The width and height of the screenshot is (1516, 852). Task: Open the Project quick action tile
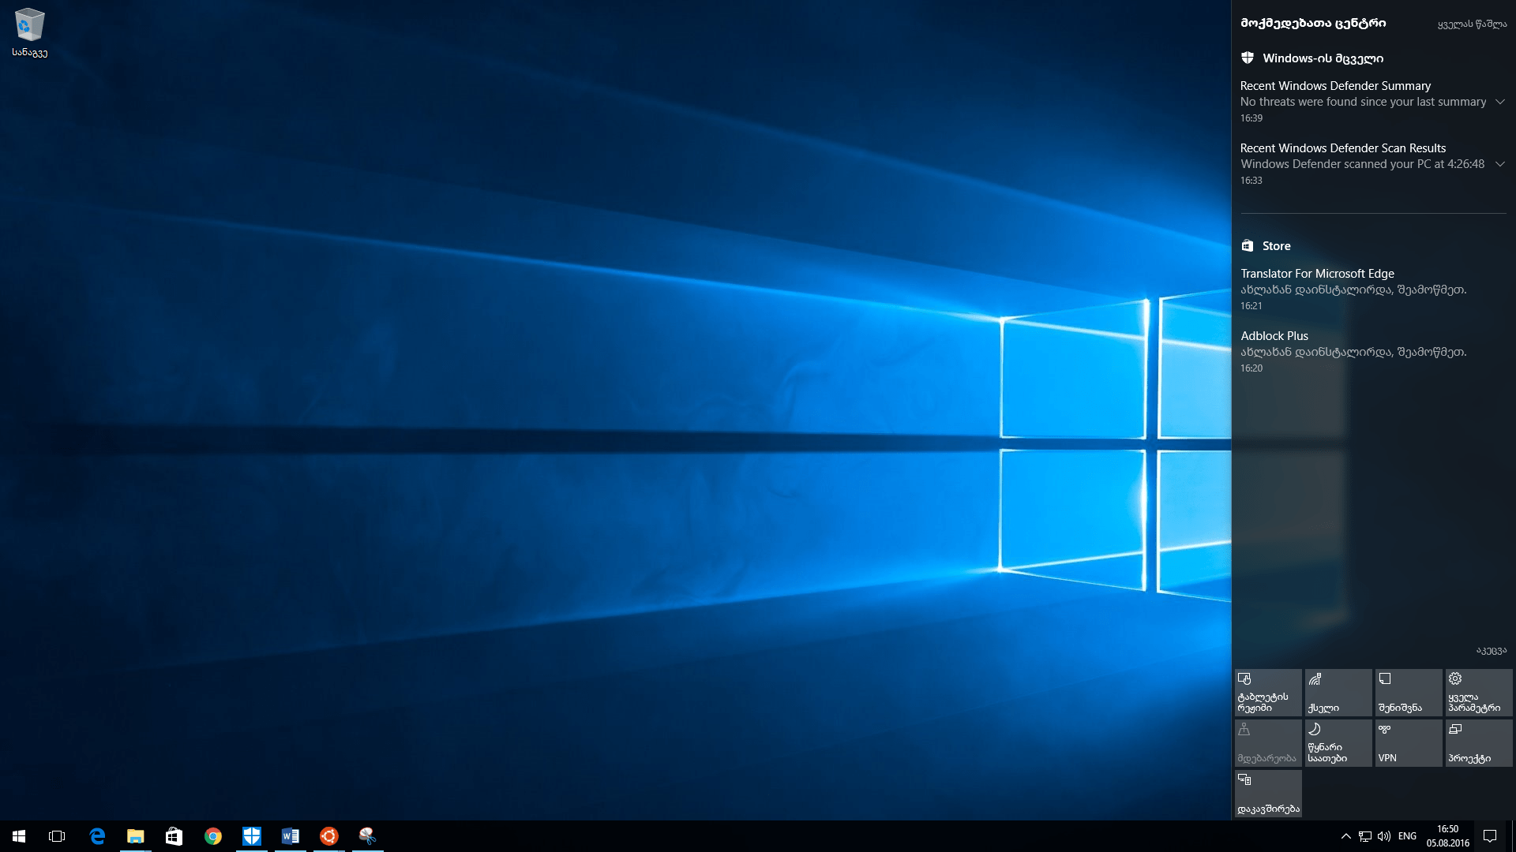tap(1478, 742)
